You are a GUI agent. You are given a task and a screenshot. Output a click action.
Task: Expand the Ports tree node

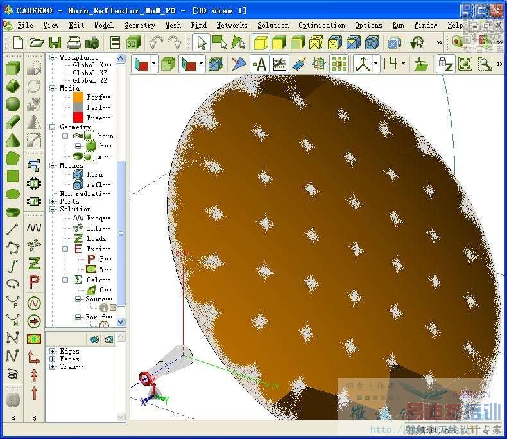pyautogui.click(x=52, y=201)
